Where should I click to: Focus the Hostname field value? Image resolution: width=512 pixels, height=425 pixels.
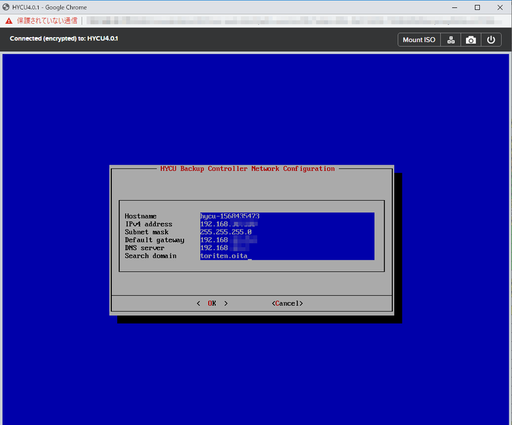click(x=287, y=216)
